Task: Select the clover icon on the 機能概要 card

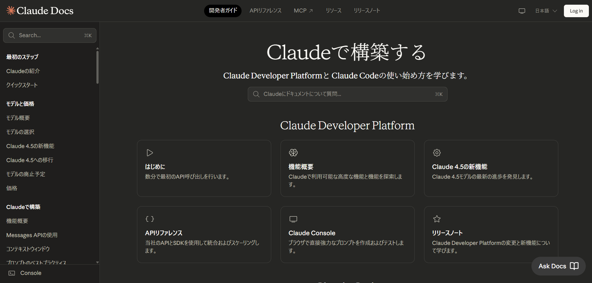Action: tap(293, 152)
